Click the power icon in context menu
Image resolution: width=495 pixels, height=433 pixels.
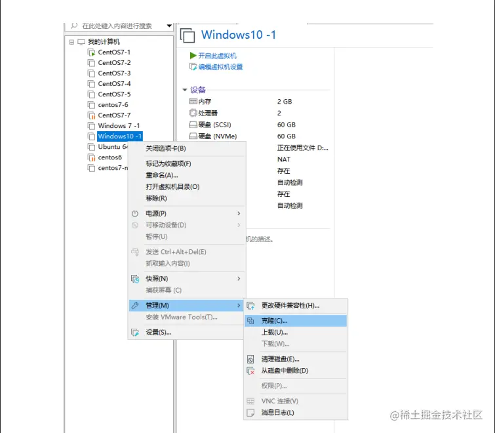point(135,213)
